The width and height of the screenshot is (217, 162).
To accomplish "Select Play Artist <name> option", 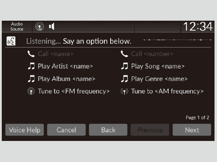I will tap(65, 66).
